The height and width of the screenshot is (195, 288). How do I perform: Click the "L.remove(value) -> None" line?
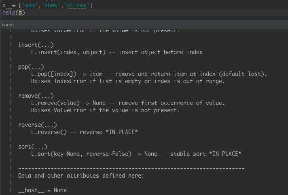[x=128, y=103]
